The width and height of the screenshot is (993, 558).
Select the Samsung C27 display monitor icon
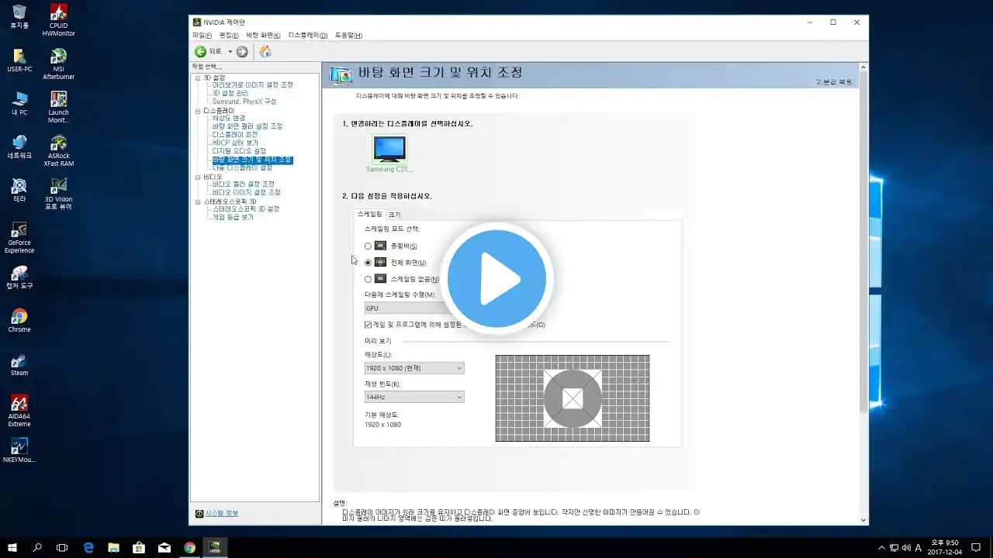tap(389, 149)
